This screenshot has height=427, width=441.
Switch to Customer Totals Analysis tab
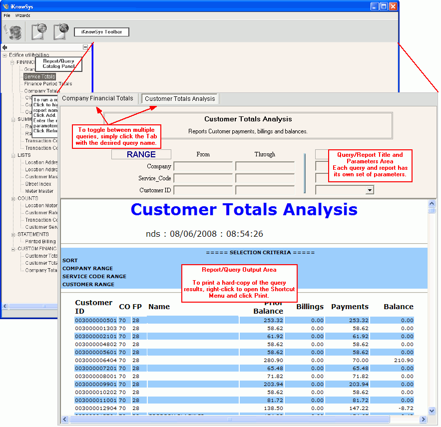click(180, 99)
